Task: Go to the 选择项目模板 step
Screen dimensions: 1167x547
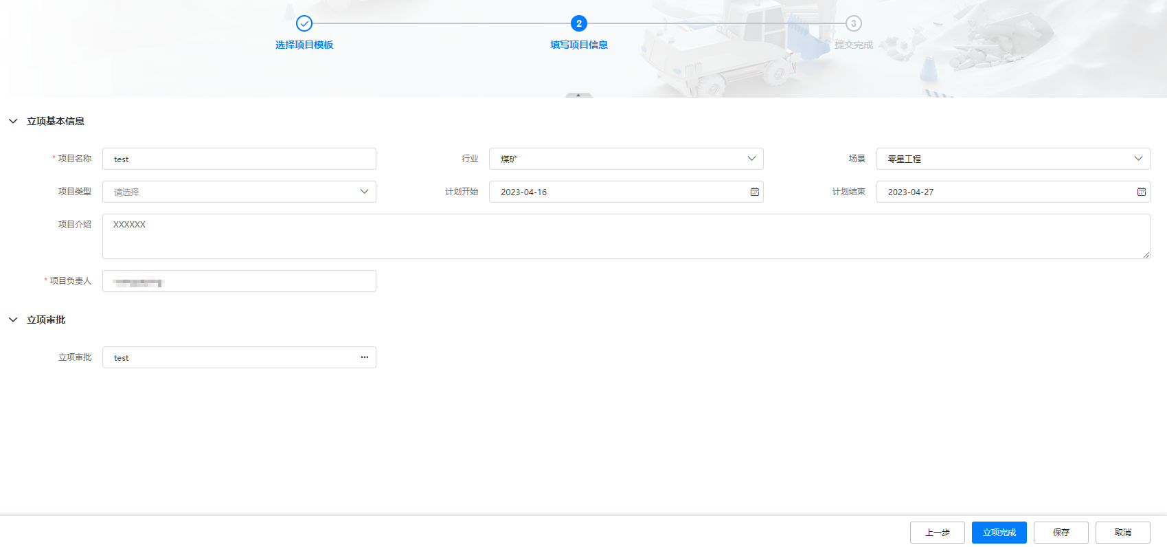Action: [x=304, y=45]
